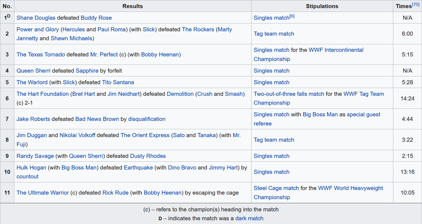Click the Buddy Rose link
422x224 pixels.
click(x=96, y=18)
